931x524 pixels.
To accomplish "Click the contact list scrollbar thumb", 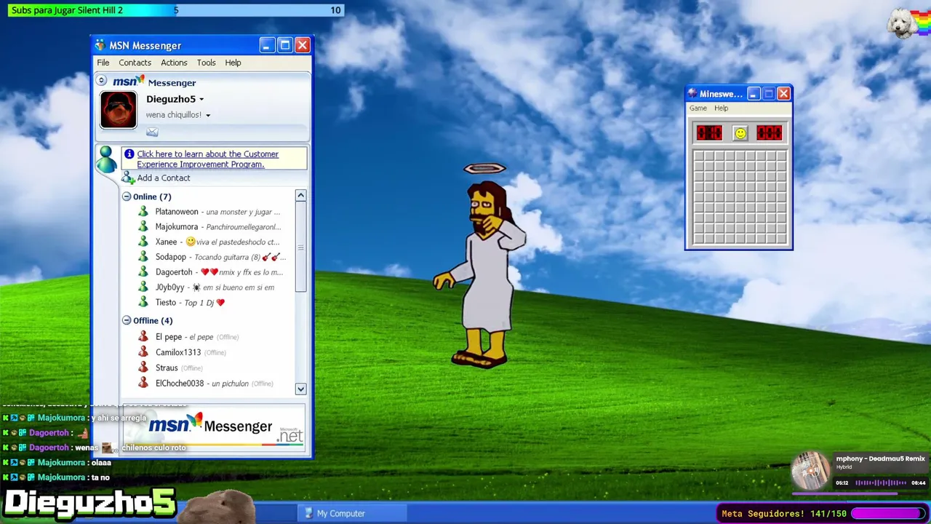I will [x=300, y=247].
